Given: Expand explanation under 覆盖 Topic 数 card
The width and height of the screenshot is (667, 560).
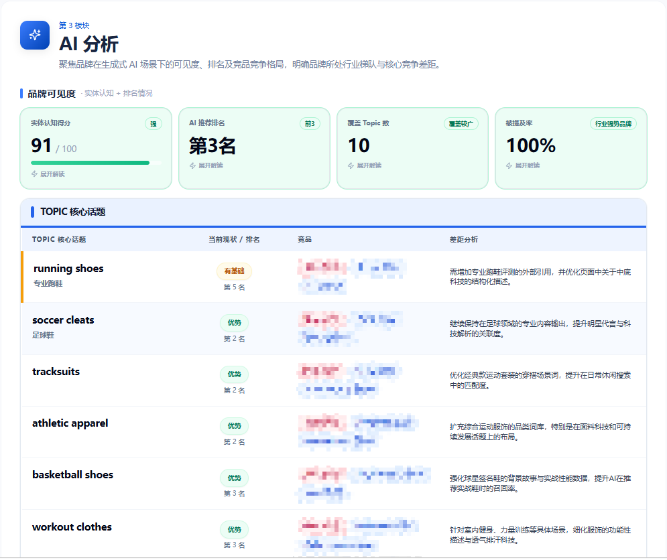Looking at the screenshot, I should 365,165.
